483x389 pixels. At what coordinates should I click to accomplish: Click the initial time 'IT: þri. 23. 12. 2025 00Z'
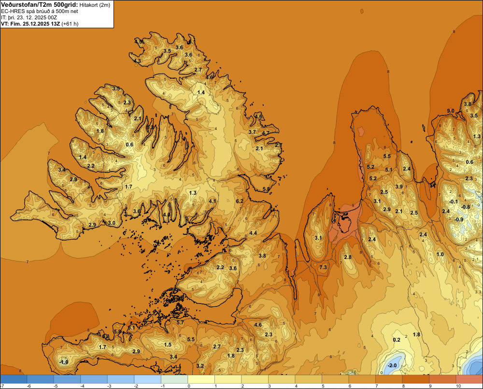point(29,17)
